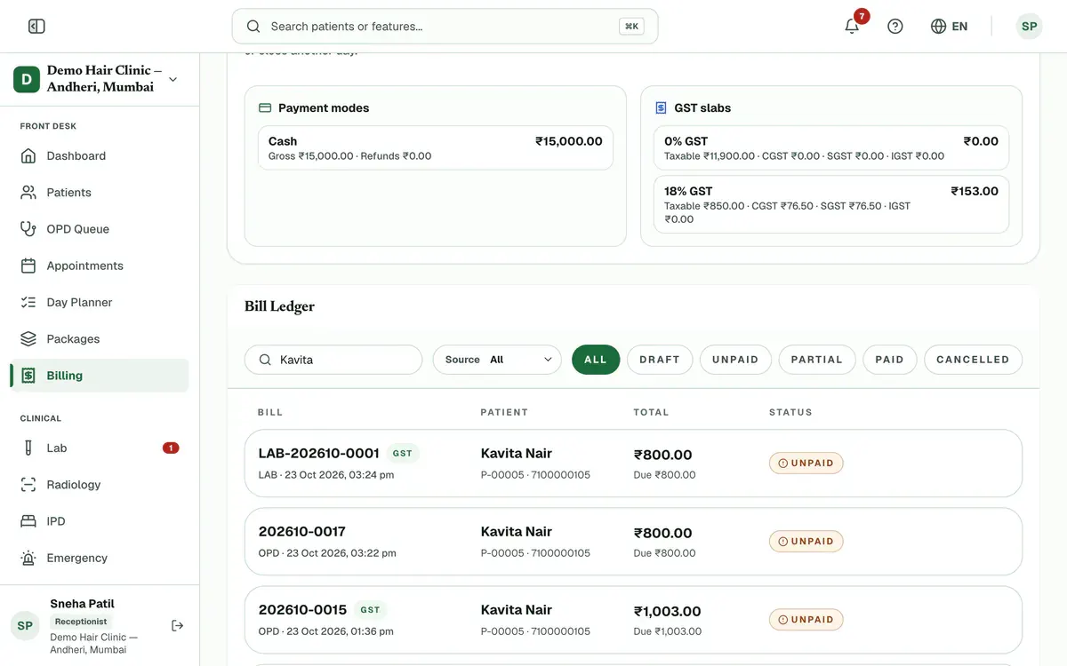
Task: Click the Lab red badge showing 1
Action: (x=171, y=448)
